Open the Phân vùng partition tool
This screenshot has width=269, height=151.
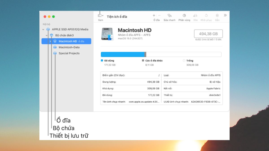click(x=184, y=15)
